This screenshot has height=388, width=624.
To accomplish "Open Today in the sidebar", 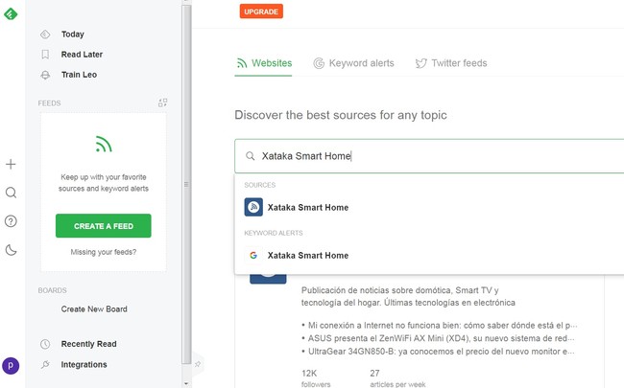I will point(72,34).
